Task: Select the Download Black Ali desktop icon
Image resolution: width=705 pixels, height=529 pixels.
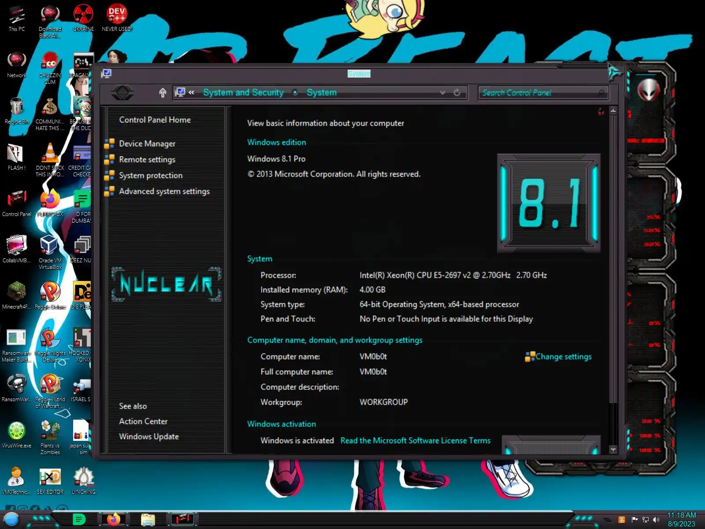Action: point(50,22)
